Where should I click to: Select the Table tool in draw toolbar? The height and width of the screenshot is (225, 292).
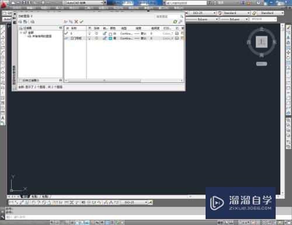pos(3,113)
